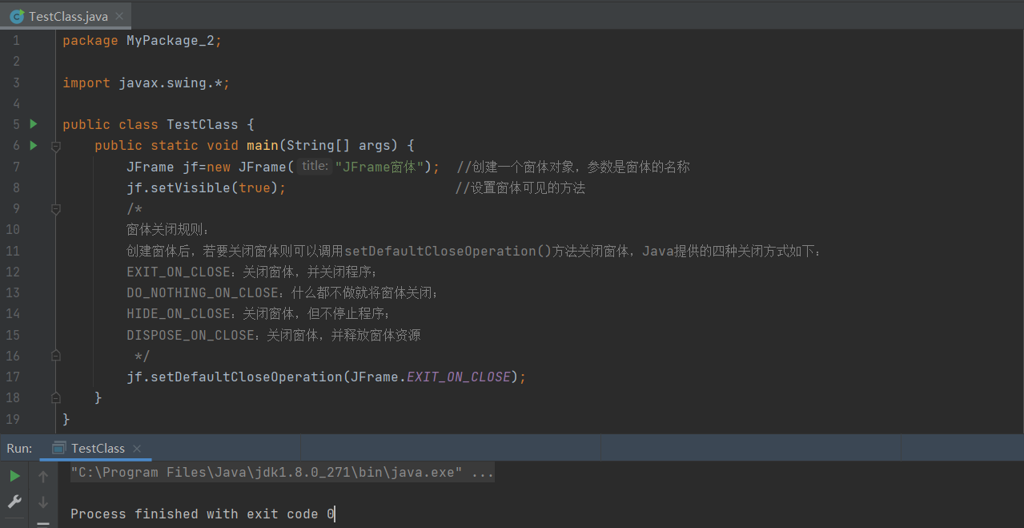This screenshot has height=528, width=1024.
Task: Click the "JFrame窗体" string literal
Action: click(x=379, y=167)
